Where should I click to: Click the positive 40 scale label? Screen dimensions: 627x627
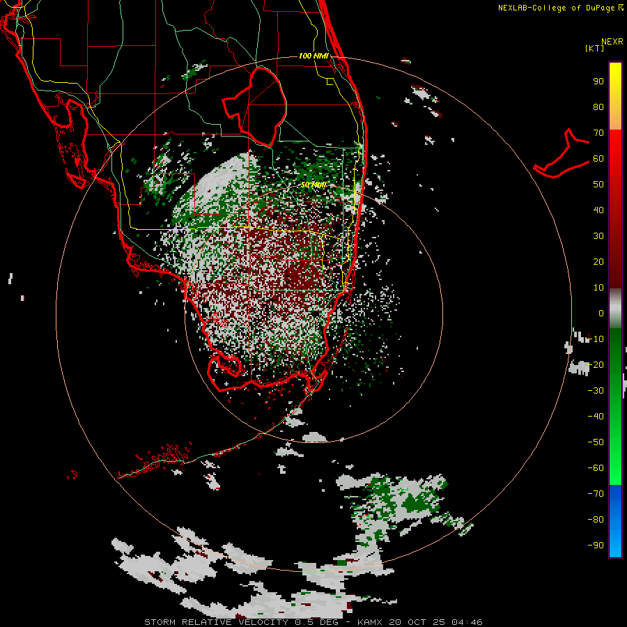point(598,210)
